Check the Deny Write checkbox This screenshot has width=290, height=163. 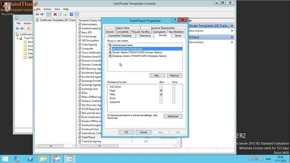pyautogui.click(x=174, y=95)
